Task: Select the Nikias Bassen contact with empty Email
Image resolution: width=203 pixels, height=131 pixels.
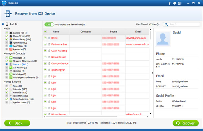Action: click(x=96, y=57)
